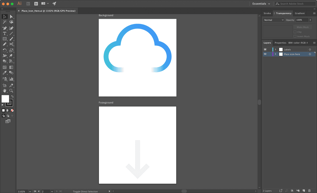Screen dimensions: 317x193
Task: Select the Rotate tool
Action: click(4, 50)
